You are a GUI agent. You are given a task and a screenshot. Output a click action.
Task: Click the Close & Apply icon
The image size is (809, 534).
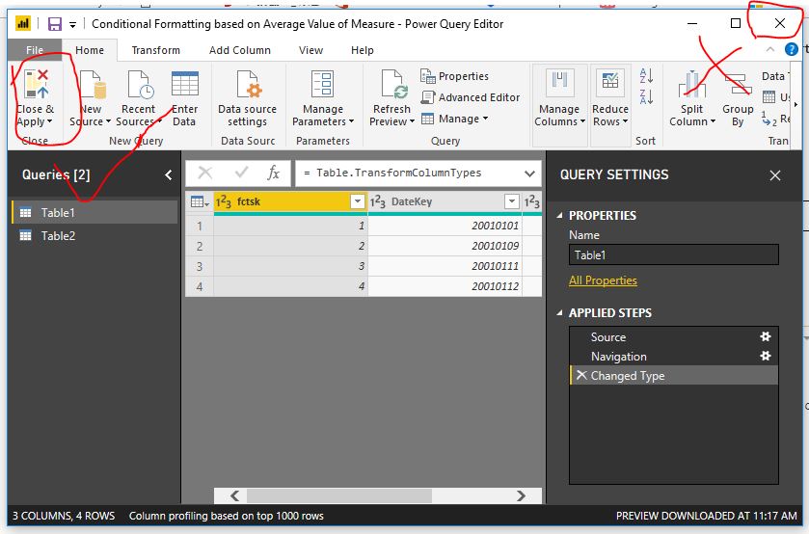[x=35, y=84]
